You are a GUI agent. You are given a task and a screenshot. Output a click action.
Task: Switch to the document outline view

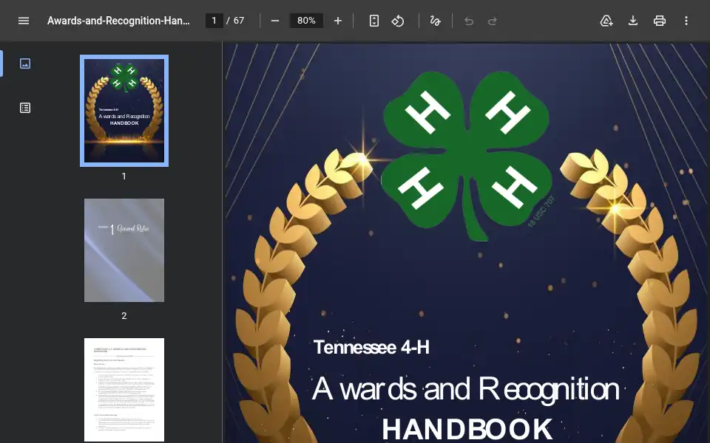point(25,108)
